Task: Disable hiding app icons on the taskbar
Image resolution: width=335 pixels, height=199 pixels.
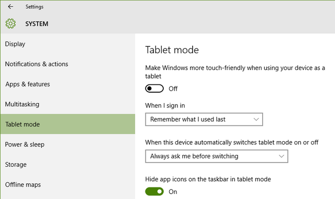Action: point(154,192)
